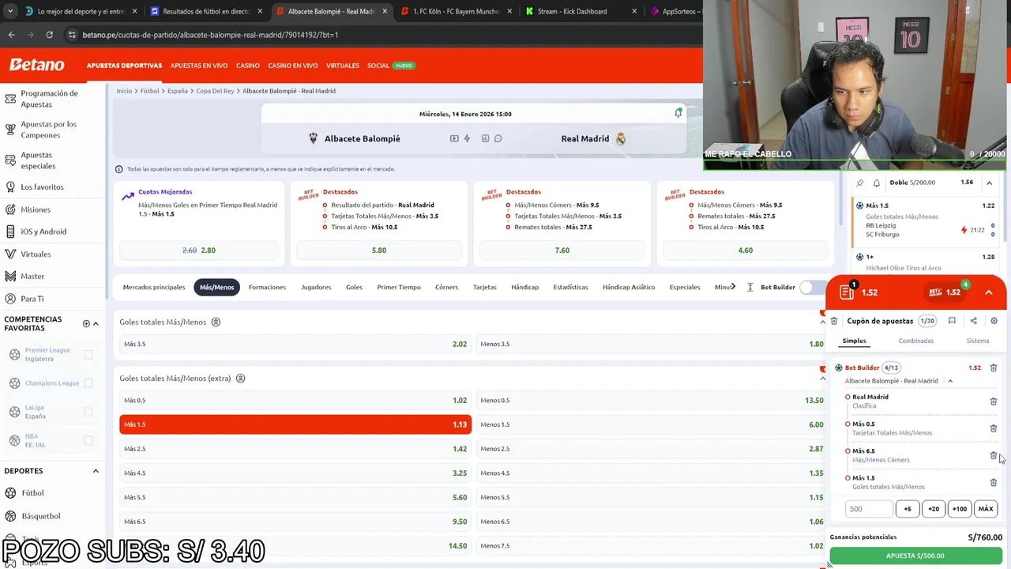
Task: Collapse Albacete Balompié - Real Madrid selections
Action: click(950, 381)
